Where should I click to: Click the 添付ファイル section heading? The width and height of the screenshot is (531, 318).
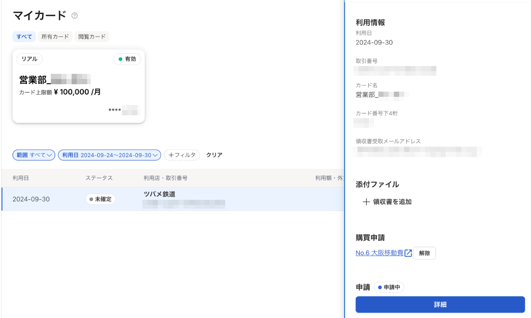[x=377, y=184]
